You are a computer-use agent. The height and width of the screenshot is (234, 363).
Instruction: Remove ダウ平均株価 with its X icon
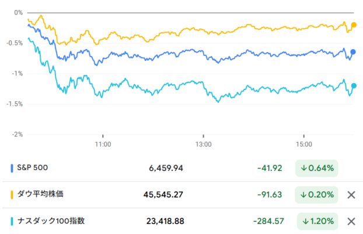click(351, 195)
